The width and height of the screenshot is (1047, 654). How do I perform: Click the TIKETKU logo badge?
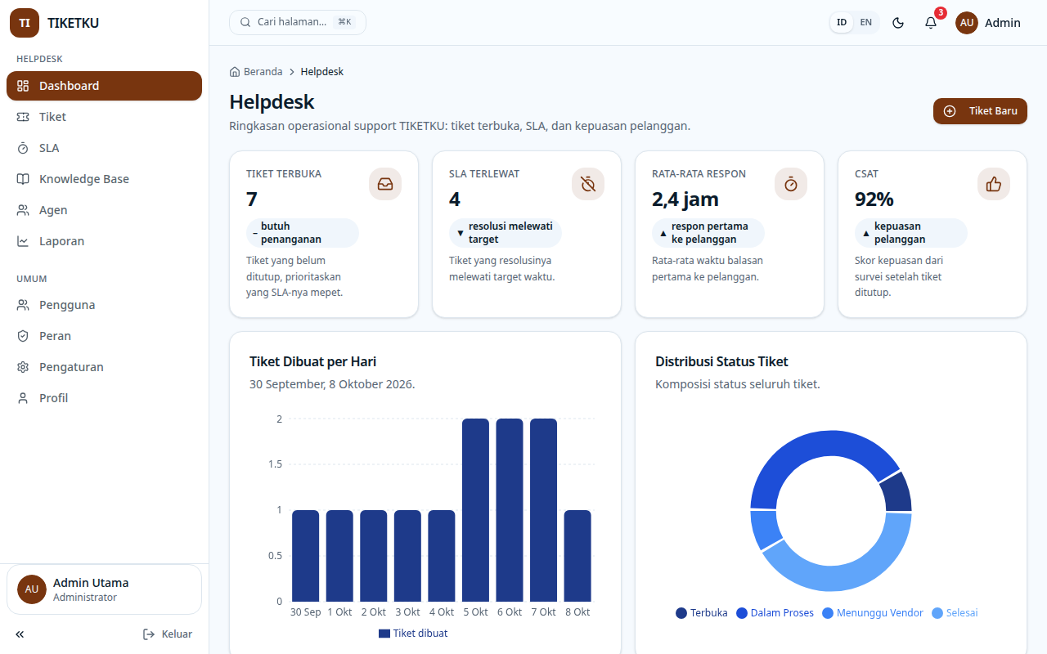(x=25, y=23)
